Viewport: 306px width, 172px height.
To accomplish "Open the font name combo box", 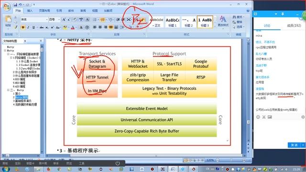I will [34, 20].
